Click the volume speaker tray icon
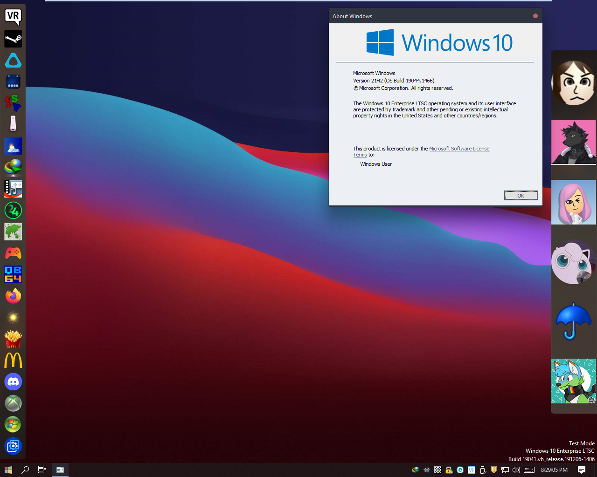Viewport: 597px width, 477px height. 516,470
